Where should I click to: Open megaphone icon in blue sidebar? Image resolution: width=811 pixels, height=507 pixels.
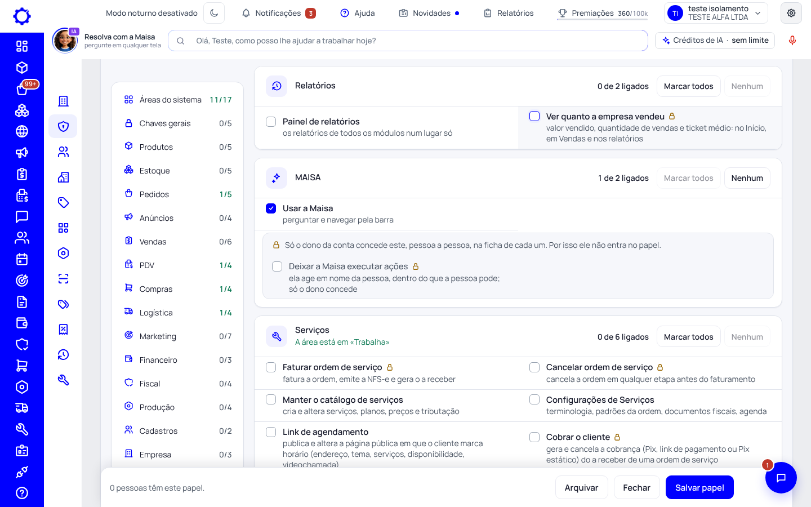point(22,153)
